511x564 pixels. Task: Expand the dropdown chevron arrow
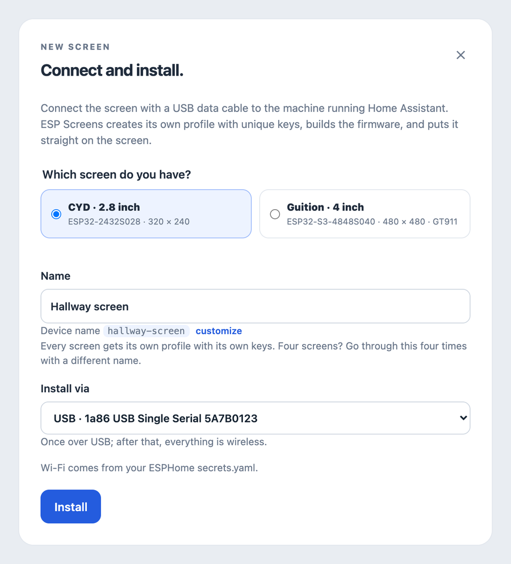point(463,418)
